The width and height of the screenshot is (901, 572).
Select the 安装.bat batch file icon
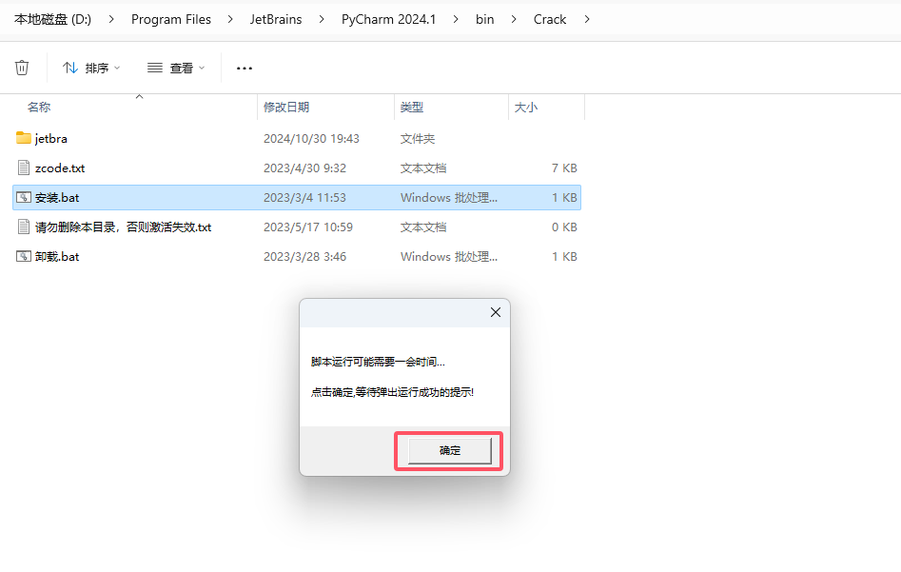click(24, 197)
